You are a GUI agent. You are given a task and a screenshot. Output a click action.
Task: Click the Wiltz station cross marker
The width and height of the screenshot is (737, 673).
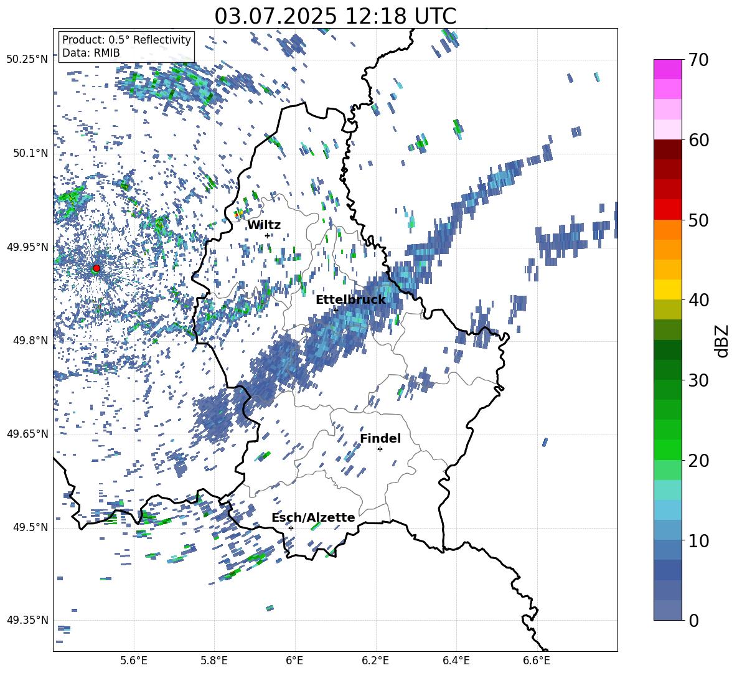pos(268,235)
